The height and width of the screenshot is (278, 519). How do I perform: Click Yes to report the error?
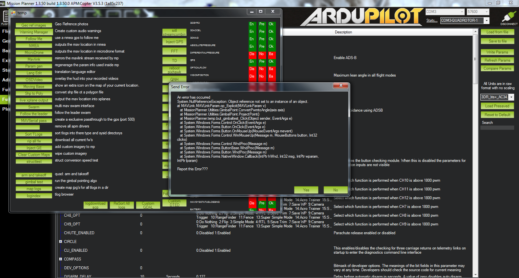(x=306, y=190)
